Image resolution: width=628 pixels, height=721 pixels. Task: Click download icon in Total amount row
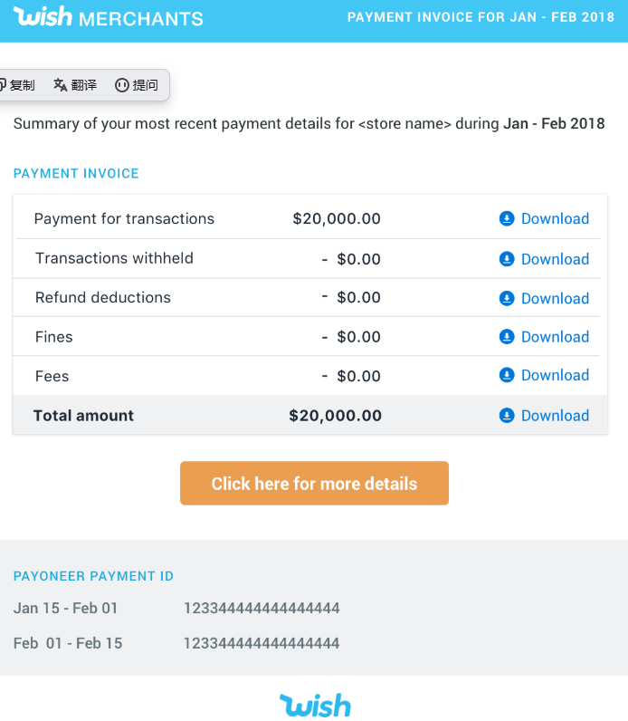pyautogui.click(x=507, y=416)
